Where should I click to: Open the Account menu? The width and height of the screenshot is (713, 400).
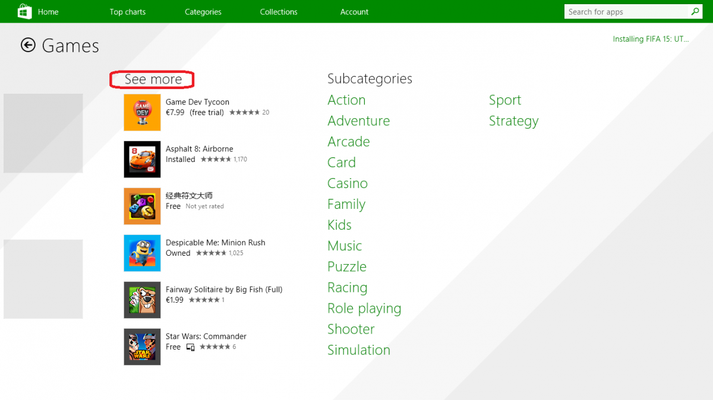(354, 12)
